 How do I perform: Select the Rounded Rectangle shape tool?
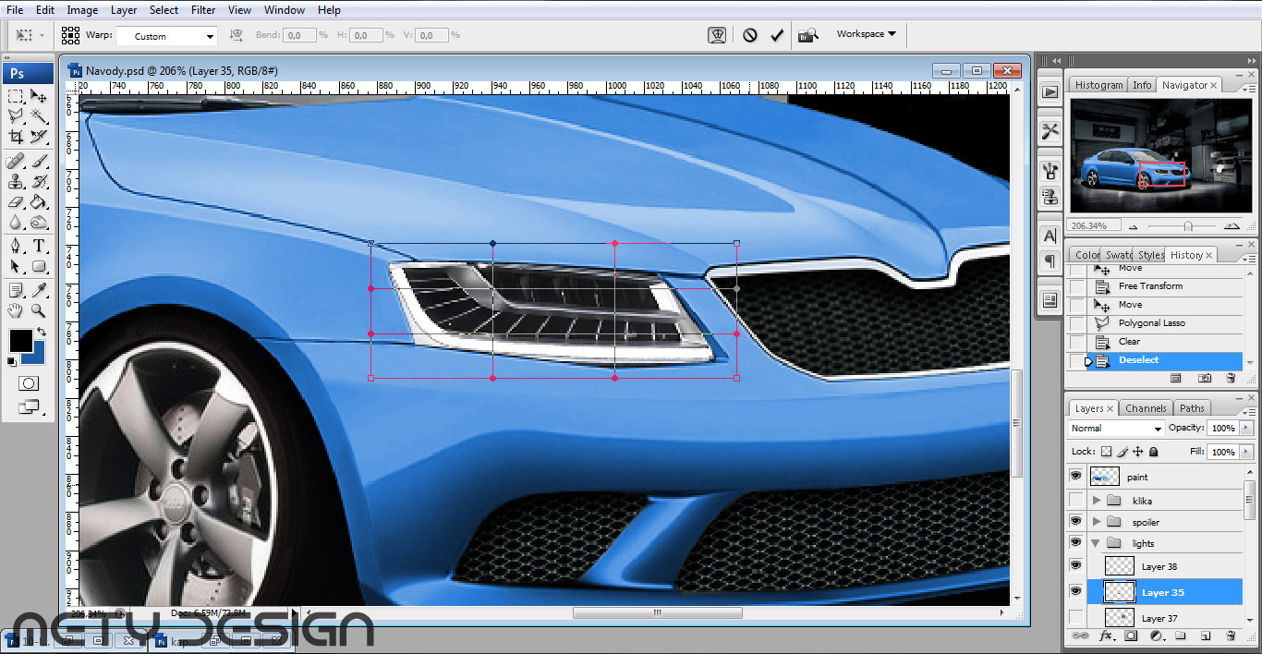39,266
